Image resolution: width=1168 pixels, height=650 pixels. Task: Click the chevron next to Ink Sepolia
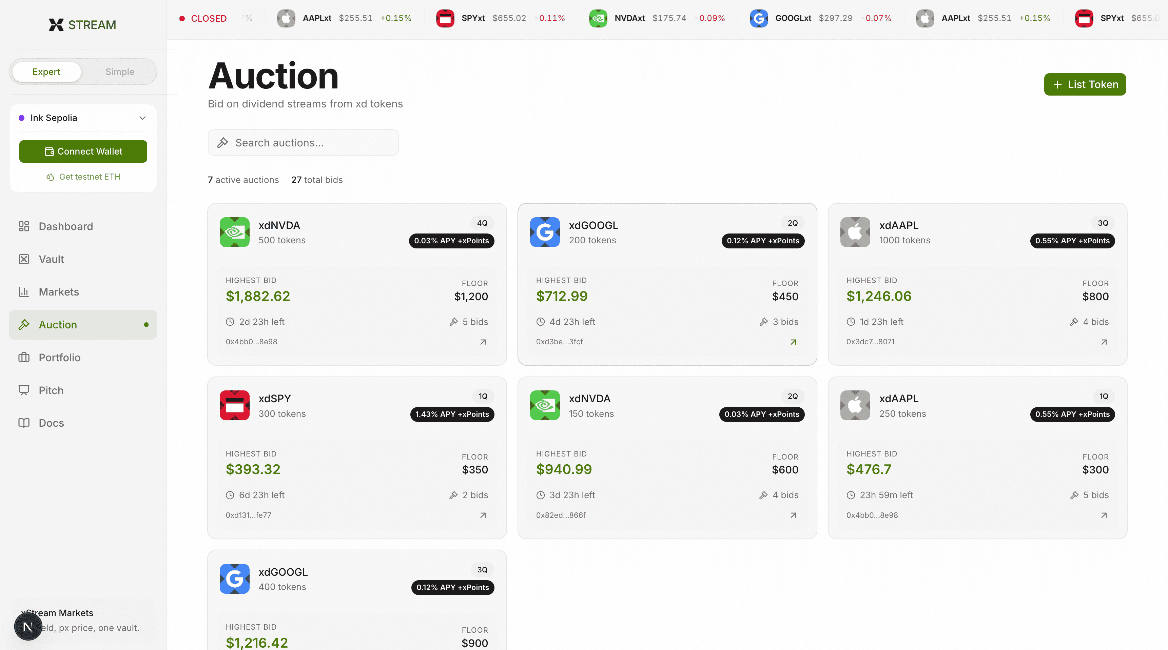(142, 118)
